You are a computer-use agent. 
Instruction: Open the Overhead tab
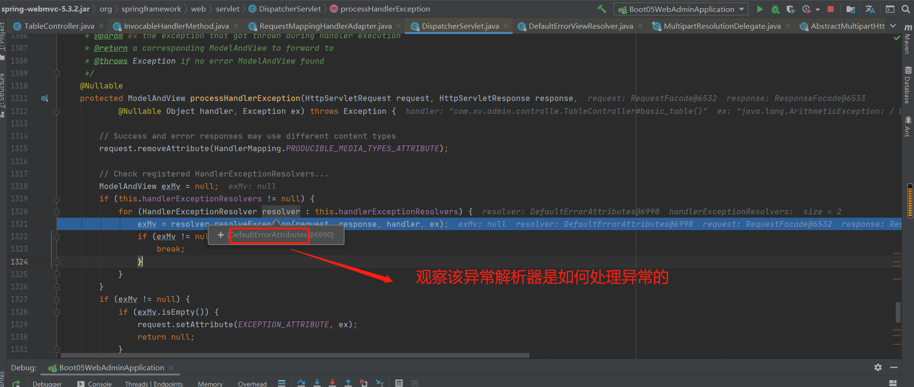coord(252,384)
